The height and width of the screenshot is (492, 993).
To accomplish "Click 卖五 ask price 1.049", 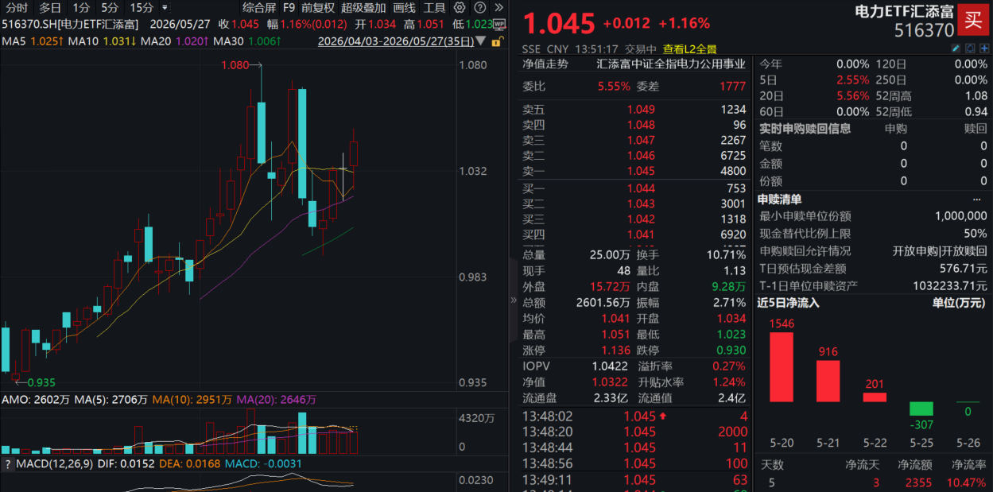I will pyautogui.click(x=641, y=110).
